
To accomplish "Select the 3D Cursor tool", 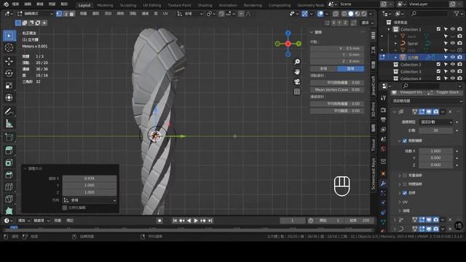I will click(9, 47).
